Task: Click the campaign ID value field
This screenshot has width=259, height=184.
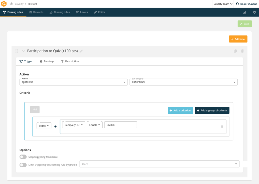Action: coord(121,125)
